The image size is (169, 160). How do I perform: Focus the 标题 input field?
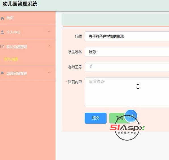point(127,37)
